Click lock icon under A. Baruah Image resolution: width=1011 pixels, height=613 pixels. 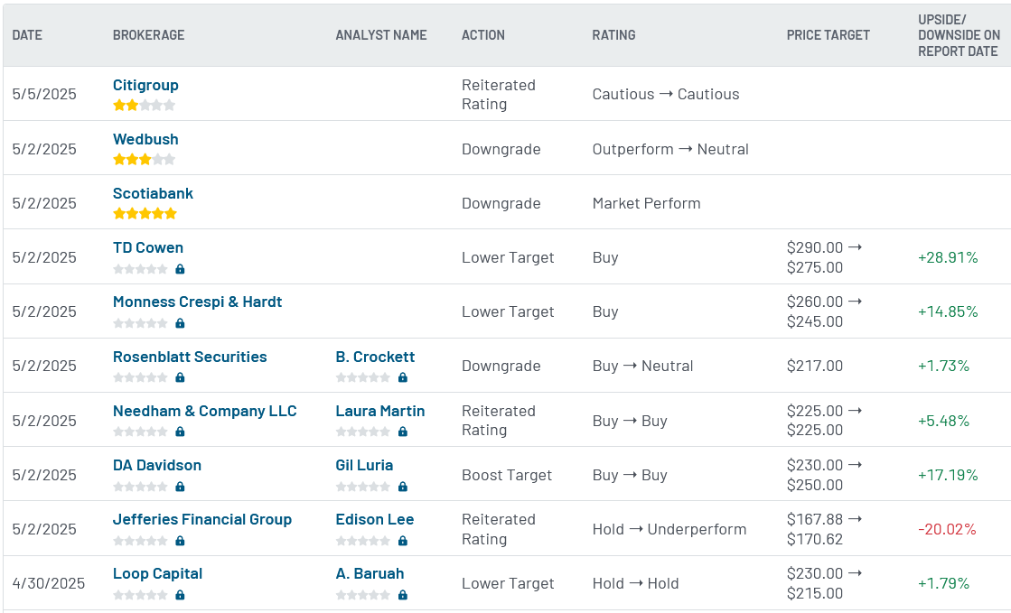[402, 594]
